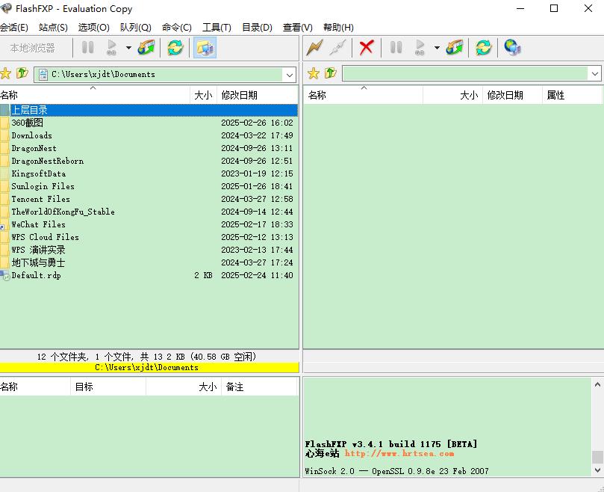Click the red X abort icon
Screen dimensions: 604x492
tap(366, 47)
